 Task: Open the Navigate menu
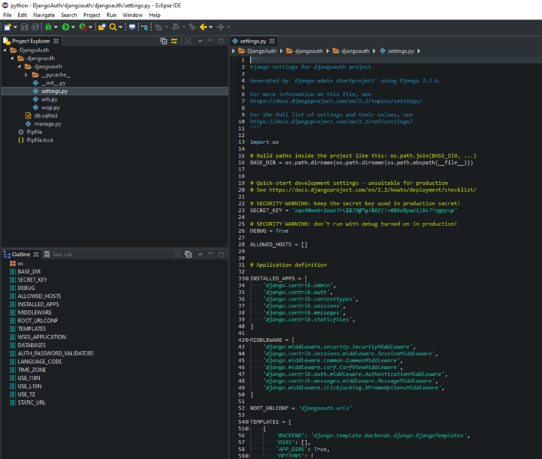(44, 15)
